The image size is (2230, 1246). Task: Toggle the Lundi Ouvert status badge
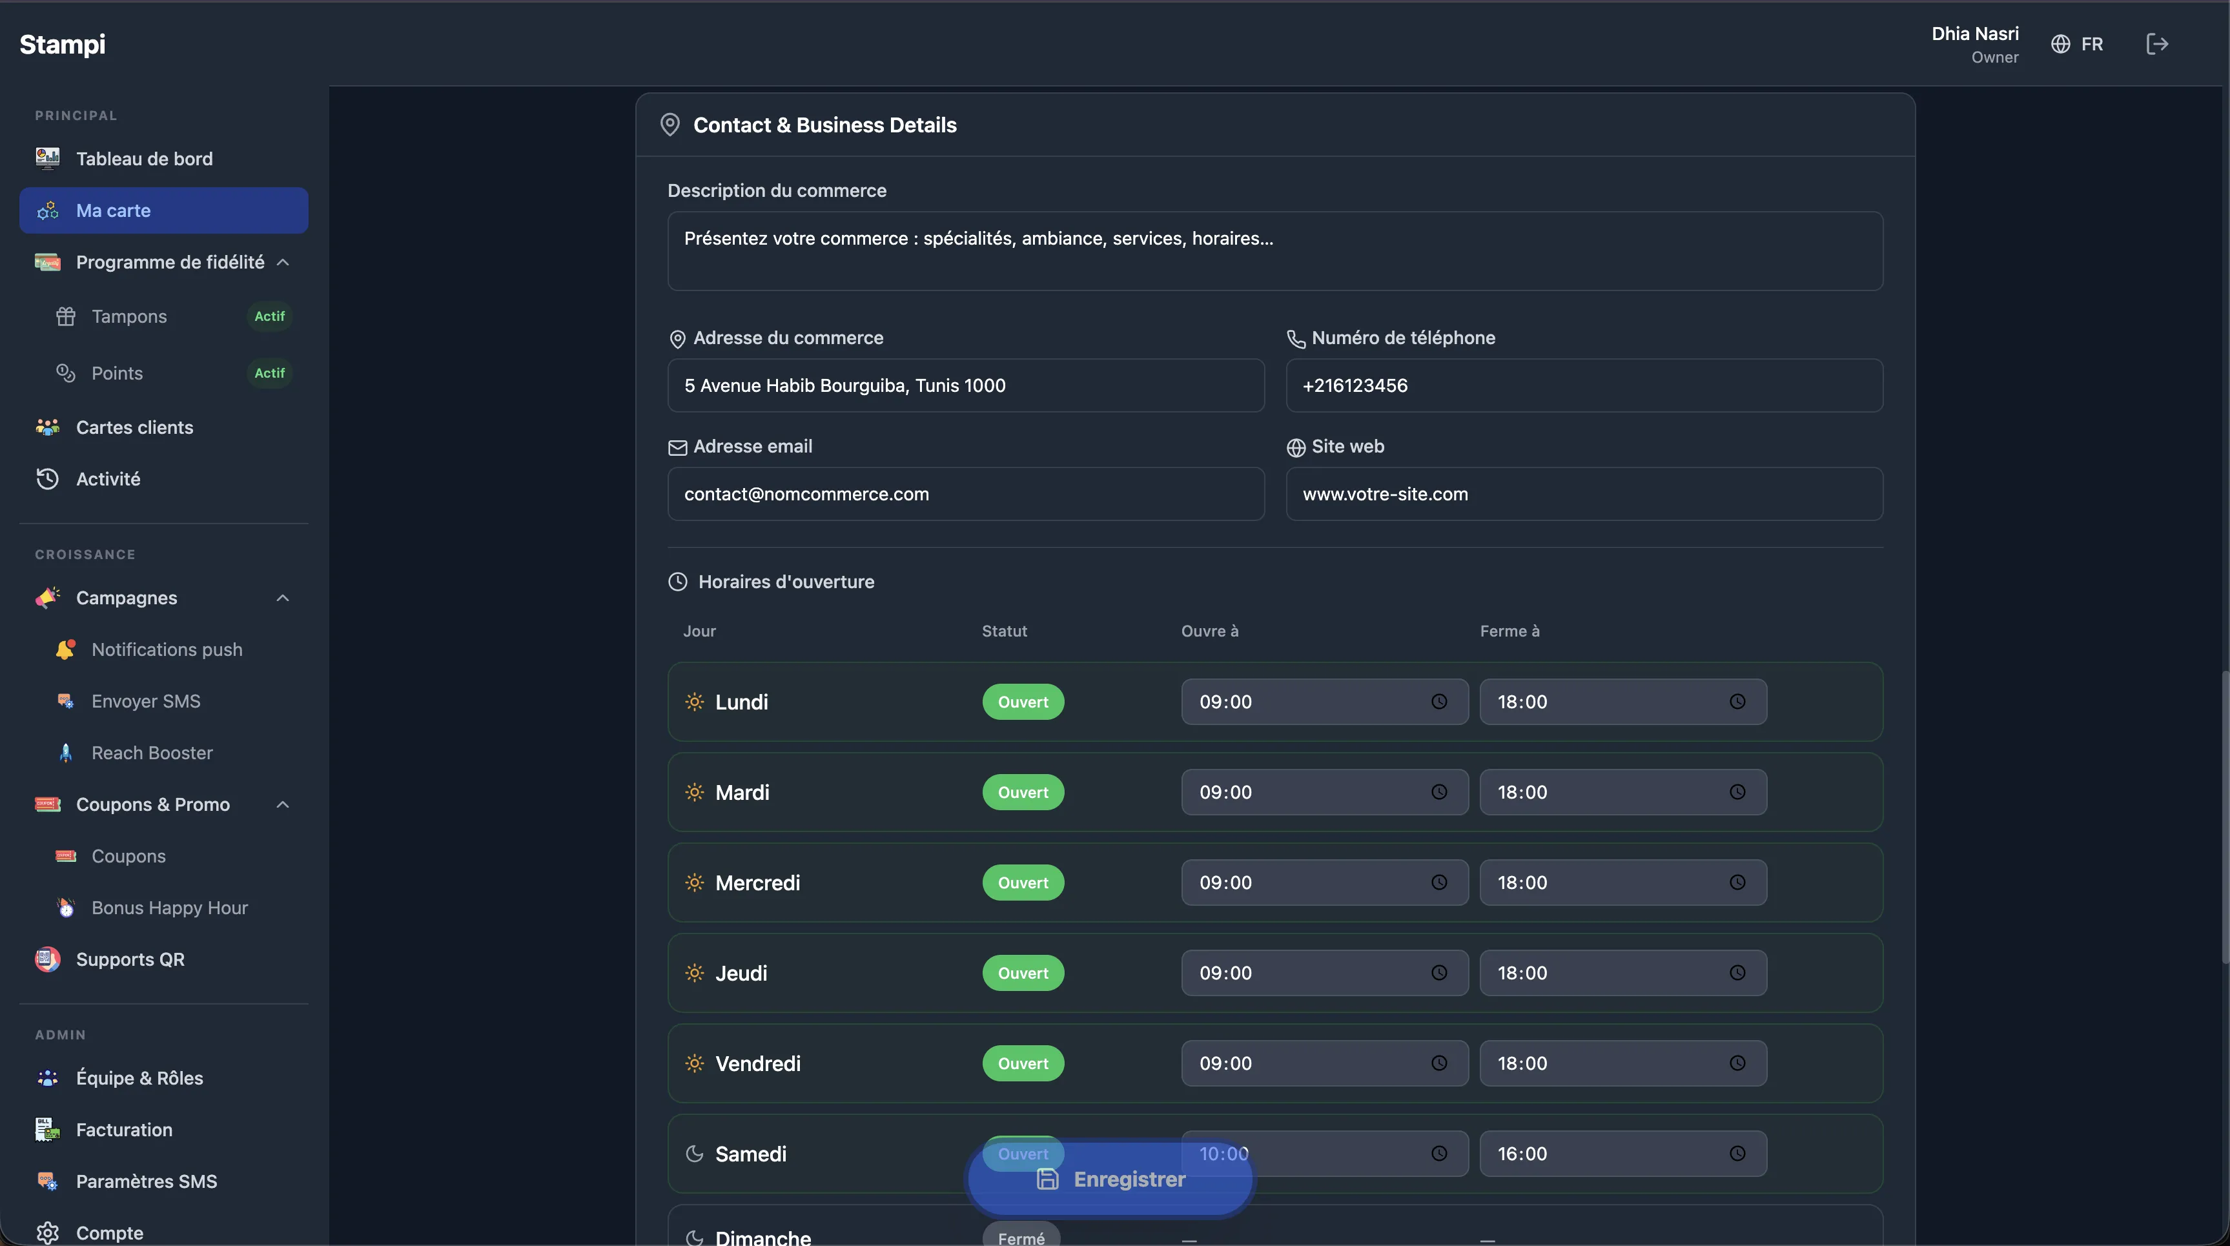tap(1023, 701)
